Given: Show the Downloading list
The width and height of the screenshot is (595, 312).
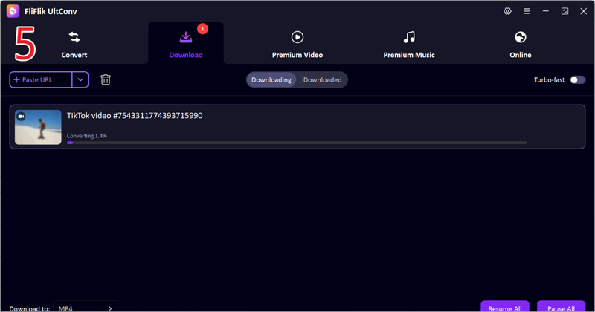Looking at the screenshot, I should [271, 80].
